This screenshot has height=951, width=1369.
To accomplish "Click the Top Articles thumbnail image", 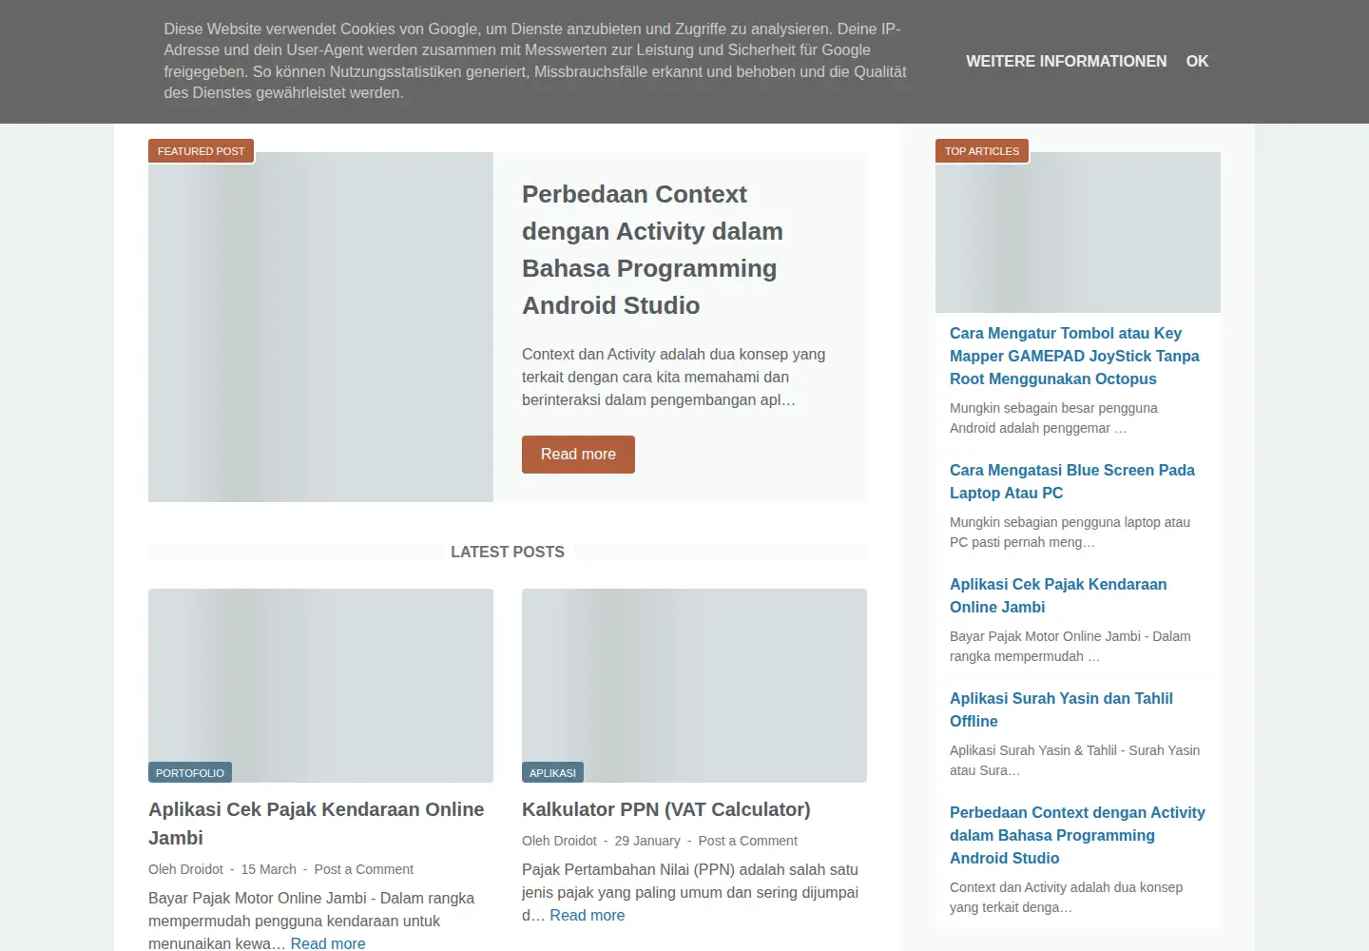I will tap(1078, 232).
